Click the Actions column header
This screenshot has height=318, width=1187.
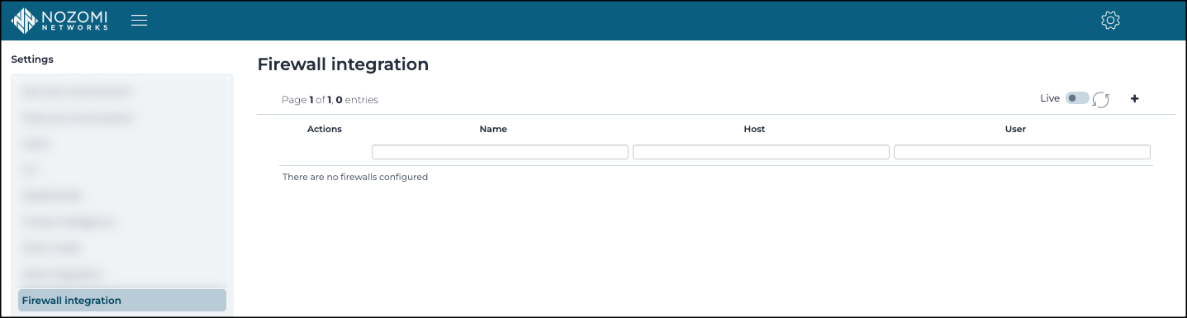tap(325, 129)
